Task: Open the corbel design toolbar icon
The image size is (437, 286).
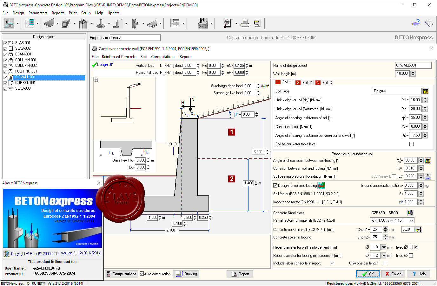Action: 135,23
